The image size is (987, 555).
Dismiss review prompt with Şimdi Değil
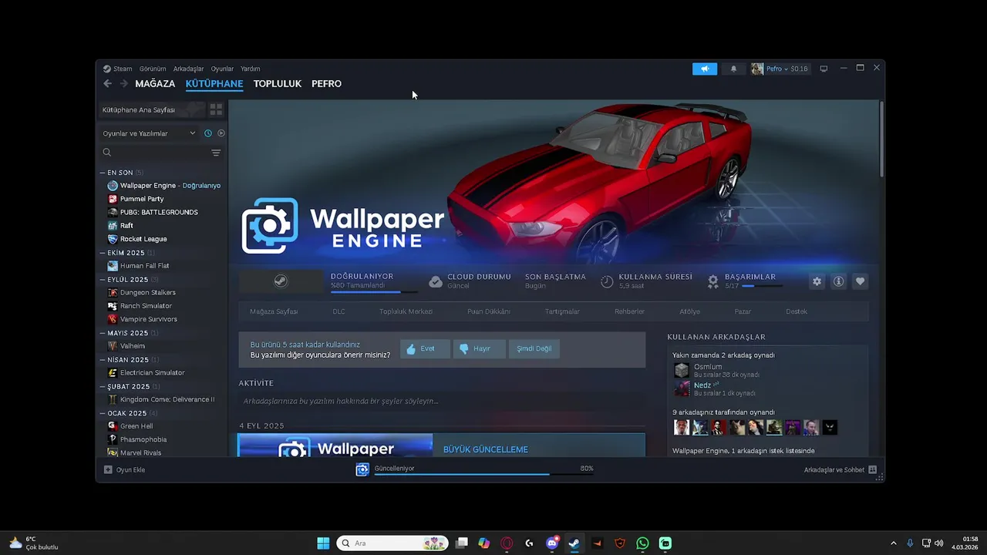pyautogui.click(x=534, y=348)
